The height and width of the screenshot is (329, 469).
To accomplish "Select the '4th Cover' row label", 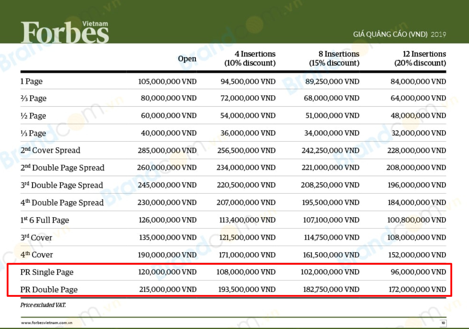I will (x=37, y=255).
